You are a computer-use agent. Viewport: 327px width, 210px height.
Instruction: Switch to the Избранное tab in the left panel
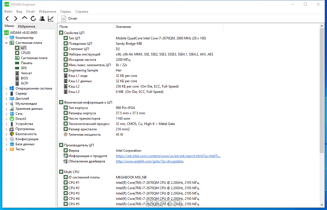(x=26, y=26)
